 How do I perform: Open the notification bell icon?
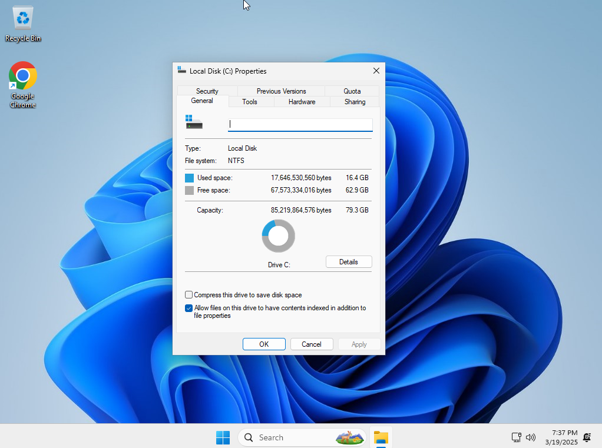(x=587, y=437)
